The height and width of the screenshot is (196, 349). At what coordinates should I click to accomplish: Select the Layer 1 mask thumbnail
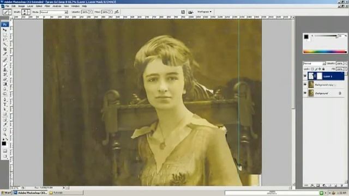coord(319,76)
